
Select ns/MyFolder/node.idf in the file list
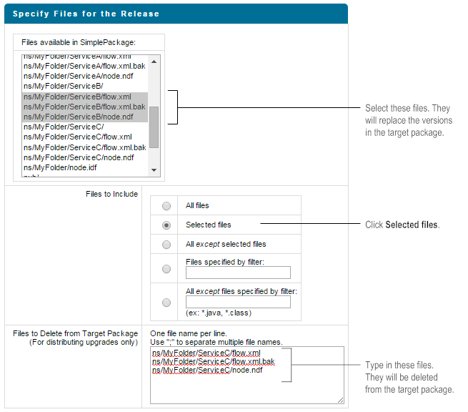[x=60, y=167]
